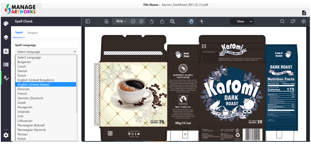
Task: Click the Karomi_DarkRoast_R01 file name text
Action: click(x=185, y=5)
